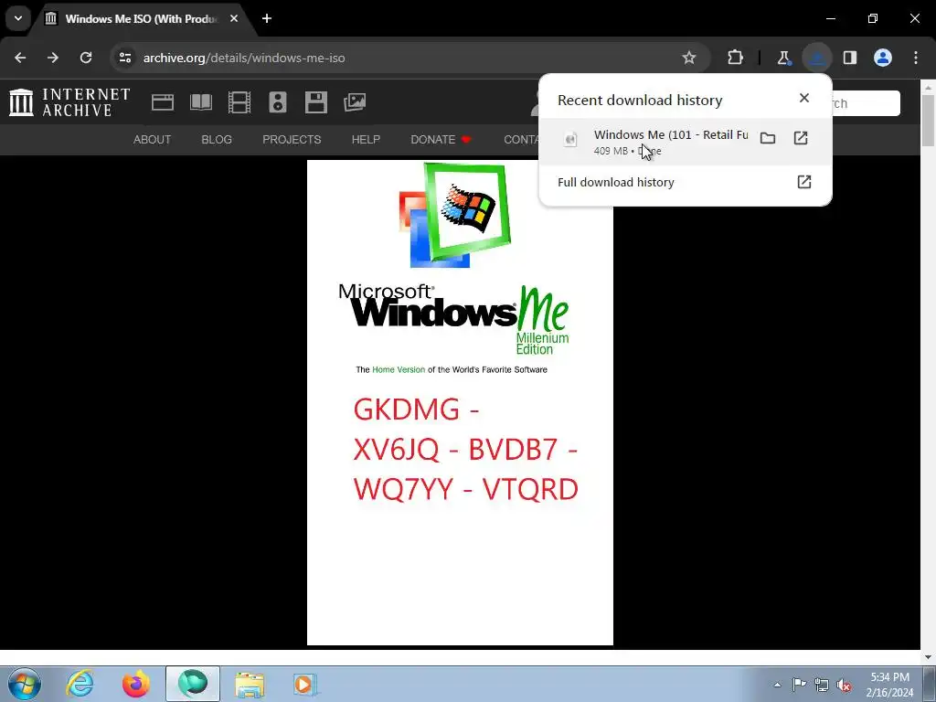Open the tab search dropdown arrow
The height and width of the screenshot is (702, 936).
pos(18,18)
